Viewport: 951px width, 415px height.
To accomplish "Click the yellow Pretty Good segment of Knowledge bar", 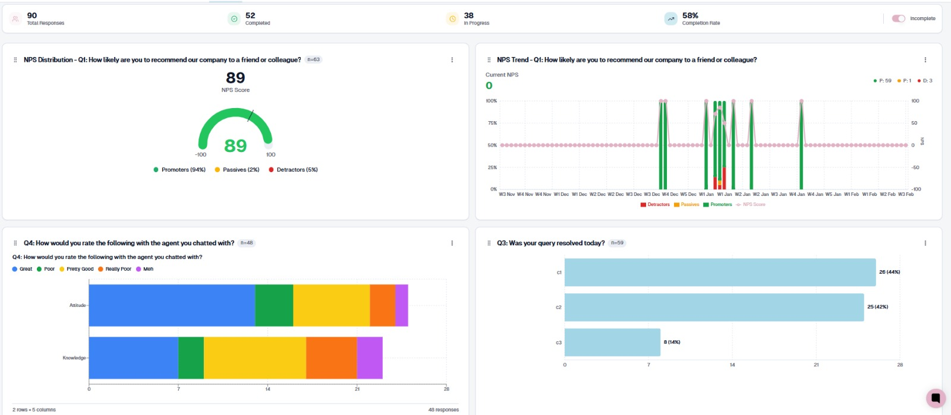I will (x=255, y=358).
